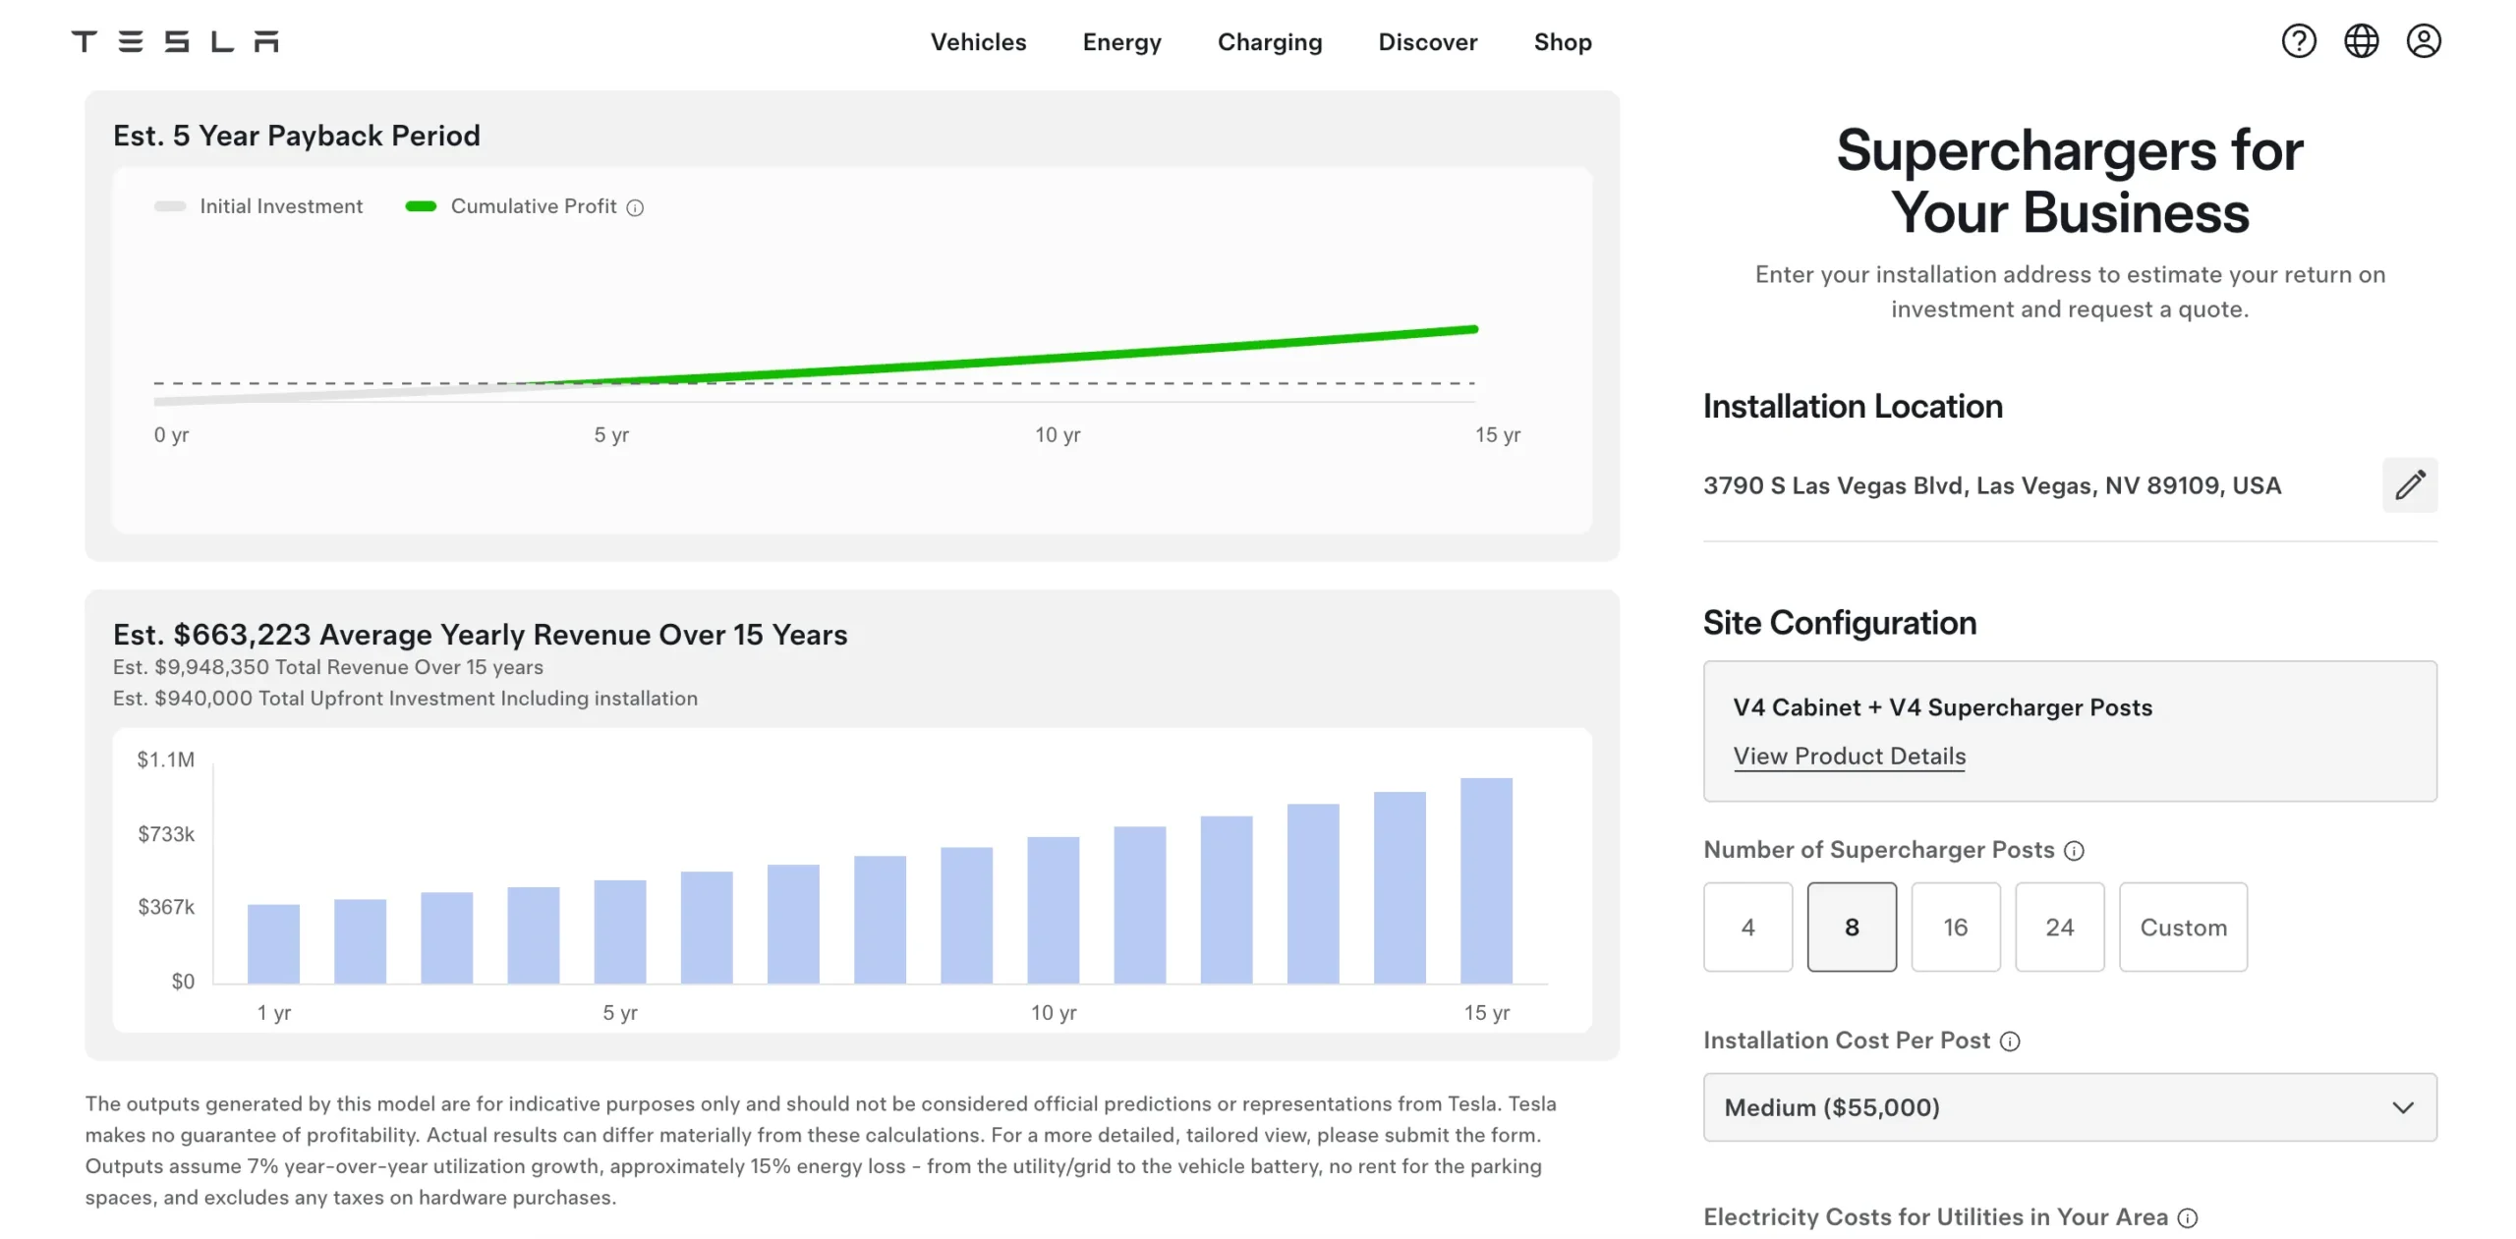The height and width of the screenshot is (1239, 2516).
Task: Select 16 Supercharger posts
Action: coord(1956,927)
